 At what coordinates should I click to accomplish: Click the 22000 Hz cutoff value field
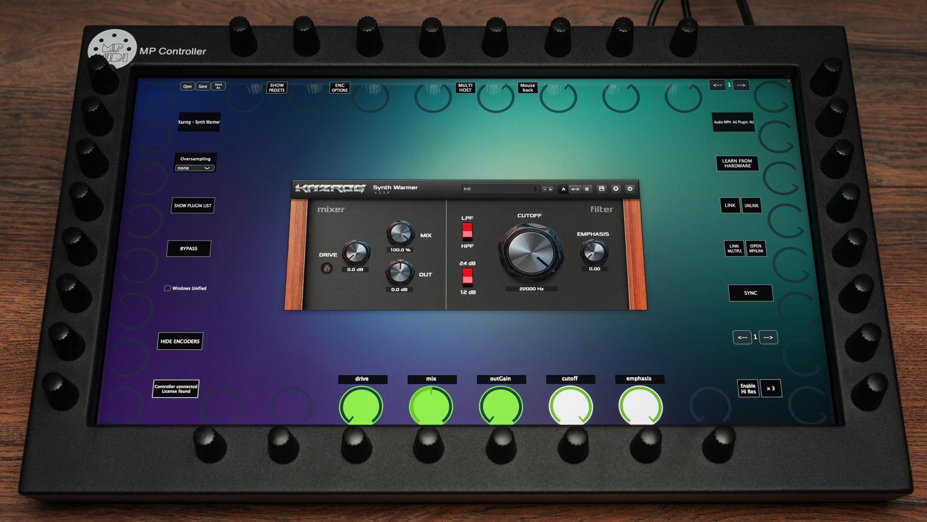pyautogui.click(x=531, y=289)
